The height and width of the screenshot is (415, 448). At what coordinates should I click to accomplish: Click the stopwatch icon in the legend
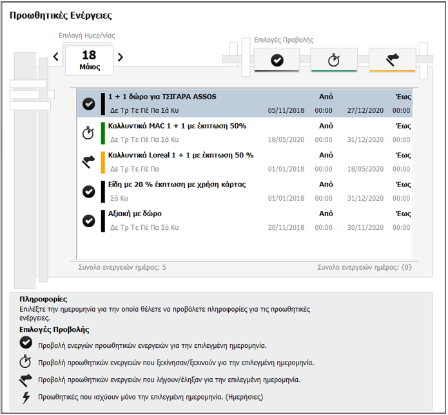pos(26,362)
